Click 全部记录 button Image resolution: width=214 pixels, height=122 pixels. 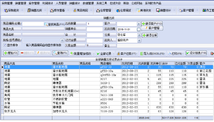click(x=104, y=54)
